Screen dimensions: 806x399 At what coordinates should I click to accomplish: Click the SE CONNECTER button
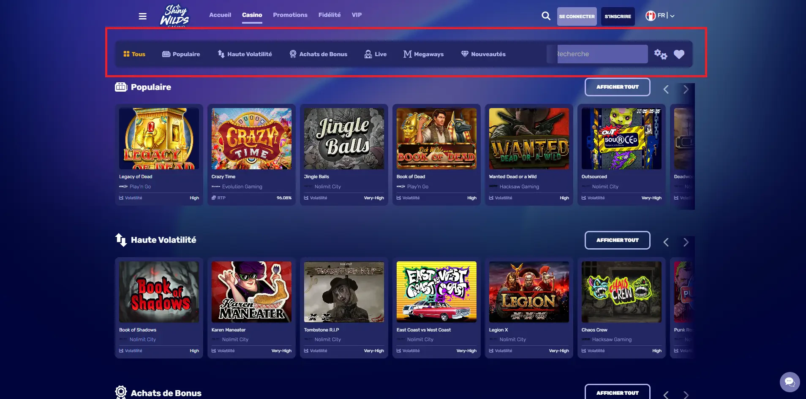pos(577,16)
